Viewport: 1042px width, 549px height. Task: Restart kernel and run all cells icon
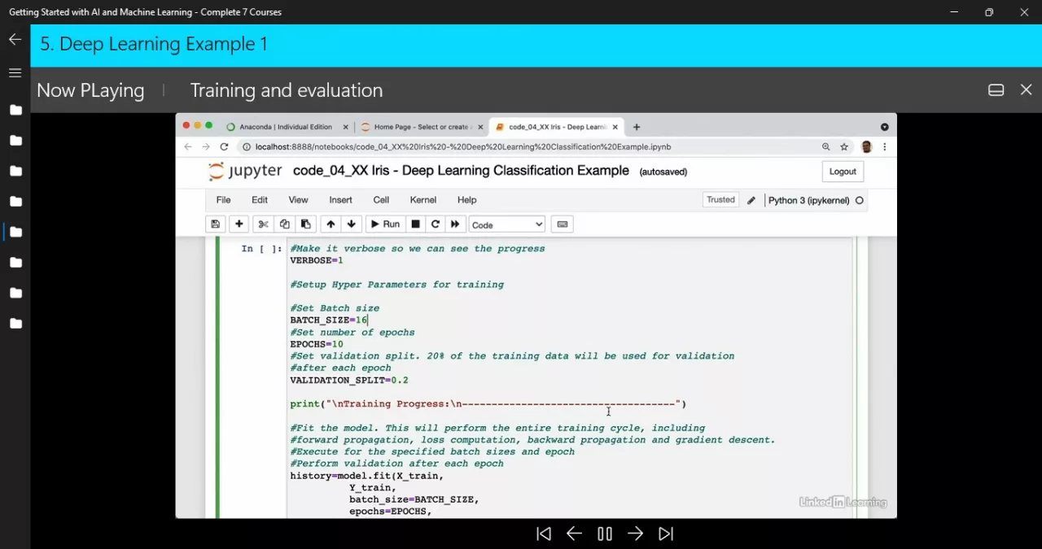[455, 224]
